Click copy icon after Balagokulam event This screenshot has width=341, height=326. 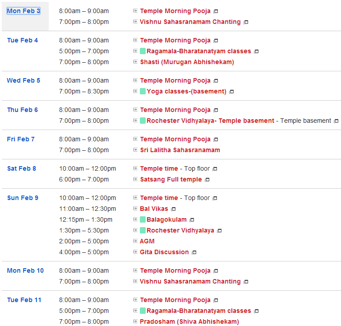tap(192, 220)
